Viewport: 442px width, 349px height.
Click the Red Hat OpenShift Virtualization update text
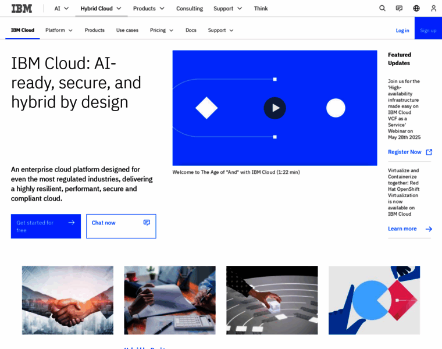tap(404, 193)
